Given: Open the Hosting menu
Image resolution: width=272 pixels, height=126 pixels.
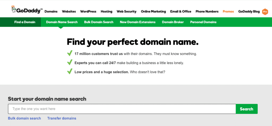Looking at the screenshot, I should (107, 12).
